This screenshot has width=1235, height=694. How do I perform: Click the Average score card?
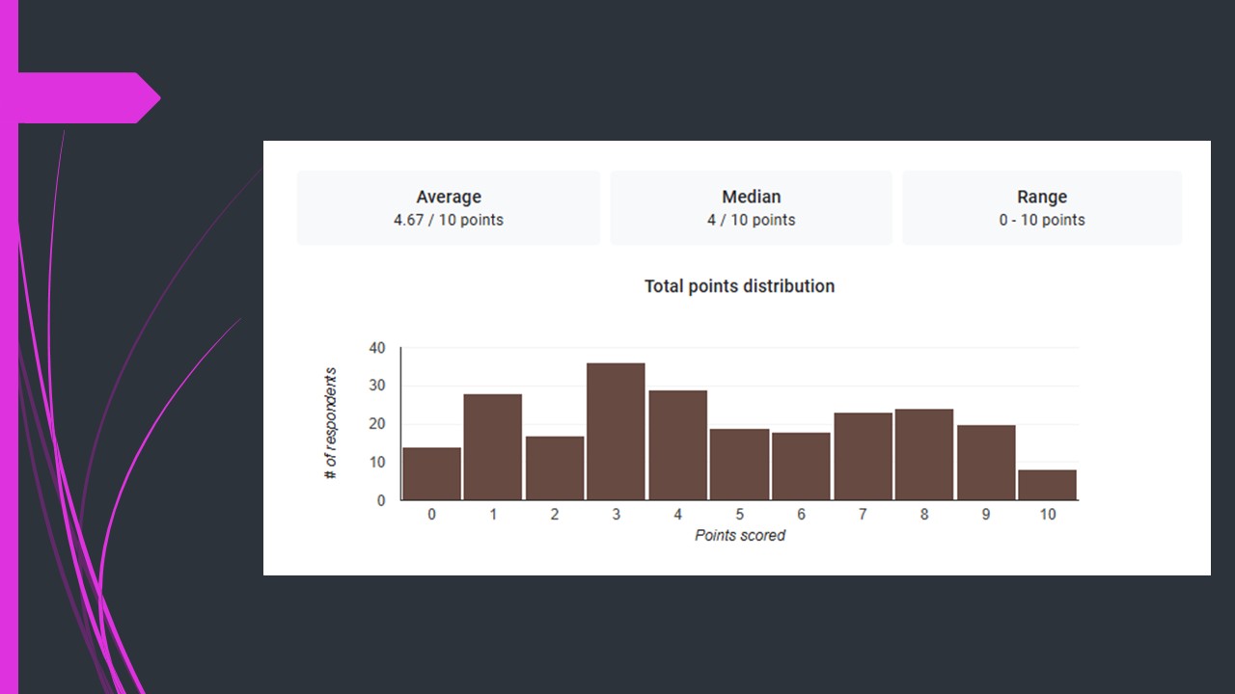(448, 207)
